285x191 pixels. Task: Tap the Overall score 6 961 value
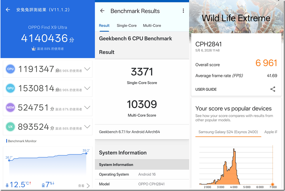tap(266, 63)
